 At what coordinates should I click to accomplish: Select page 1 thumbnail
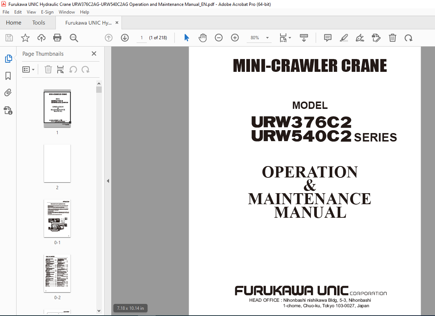point(57,108)
